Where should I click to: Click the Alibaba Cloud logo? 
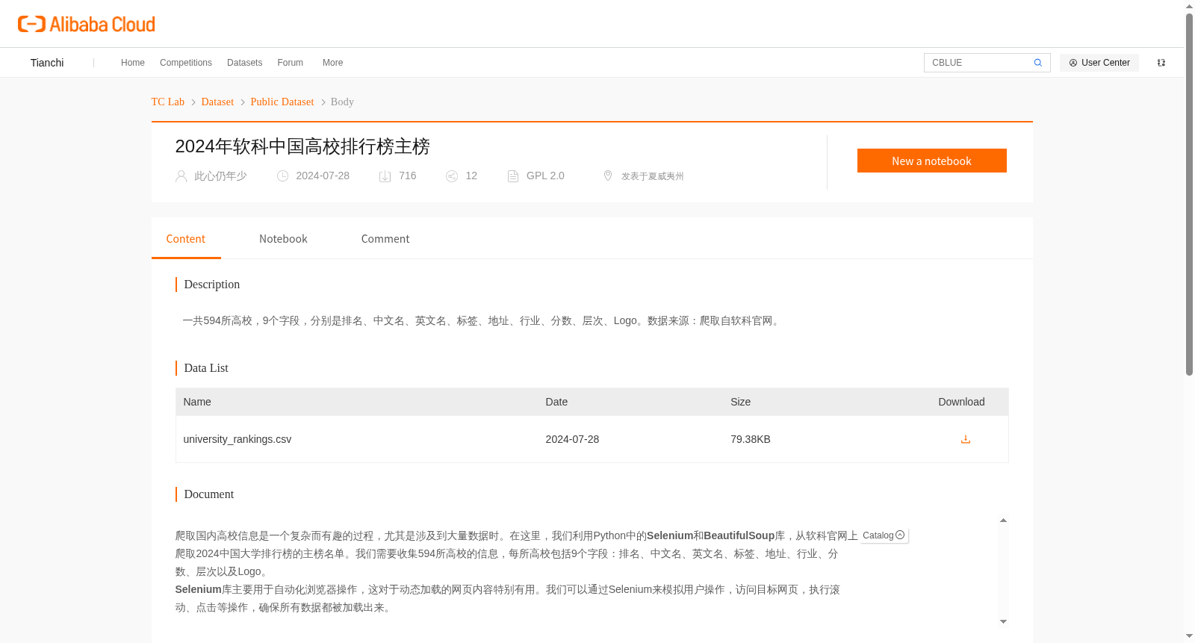87,24
